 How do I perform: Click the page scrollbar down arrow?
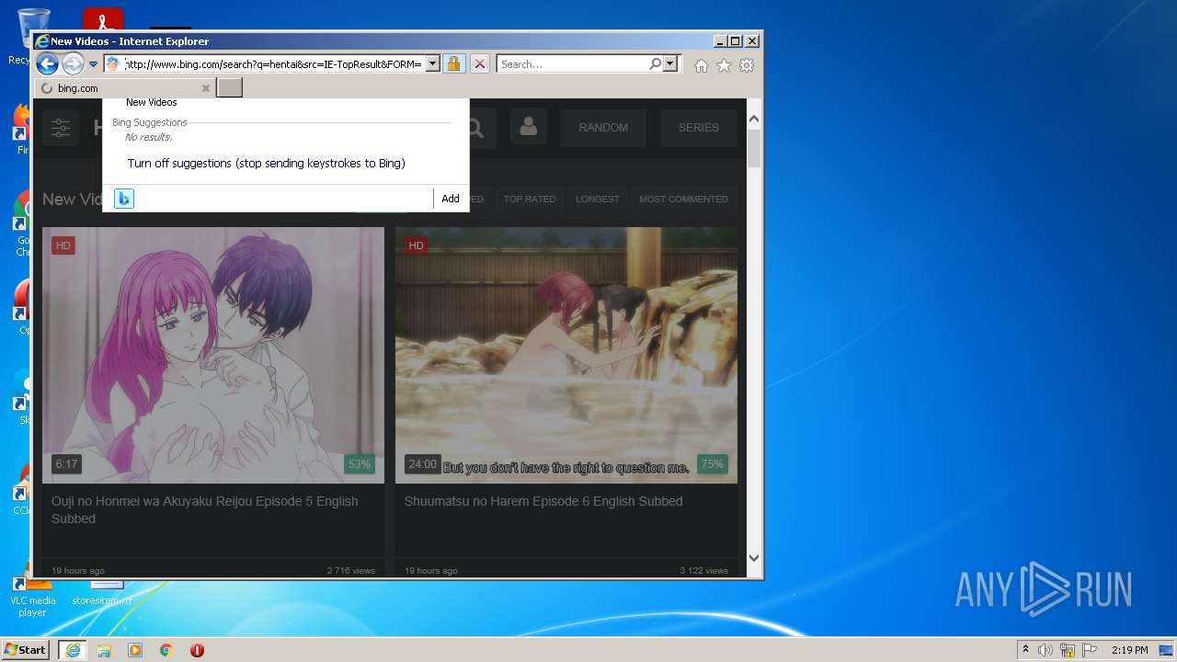pos(754,557)
